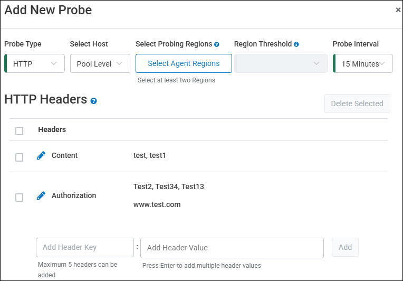This screenshot has height=281, width=403.
Task: Click help icon next to HTTP Headers
Action: 94,100
